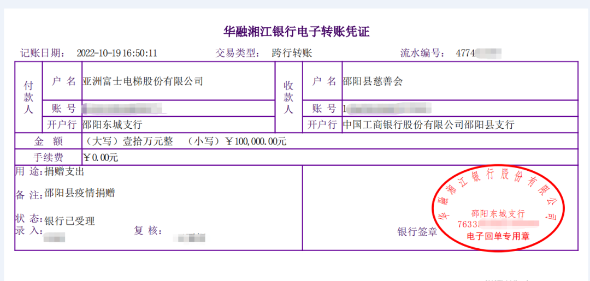This screenshot has height=281, width=590.
Task: Click the 收款人 header cell
Action: [x=288, y=97]
